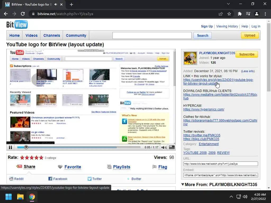
Task: Click the Playlists icon
Action: pyautogui.click(x=109, y=167)
